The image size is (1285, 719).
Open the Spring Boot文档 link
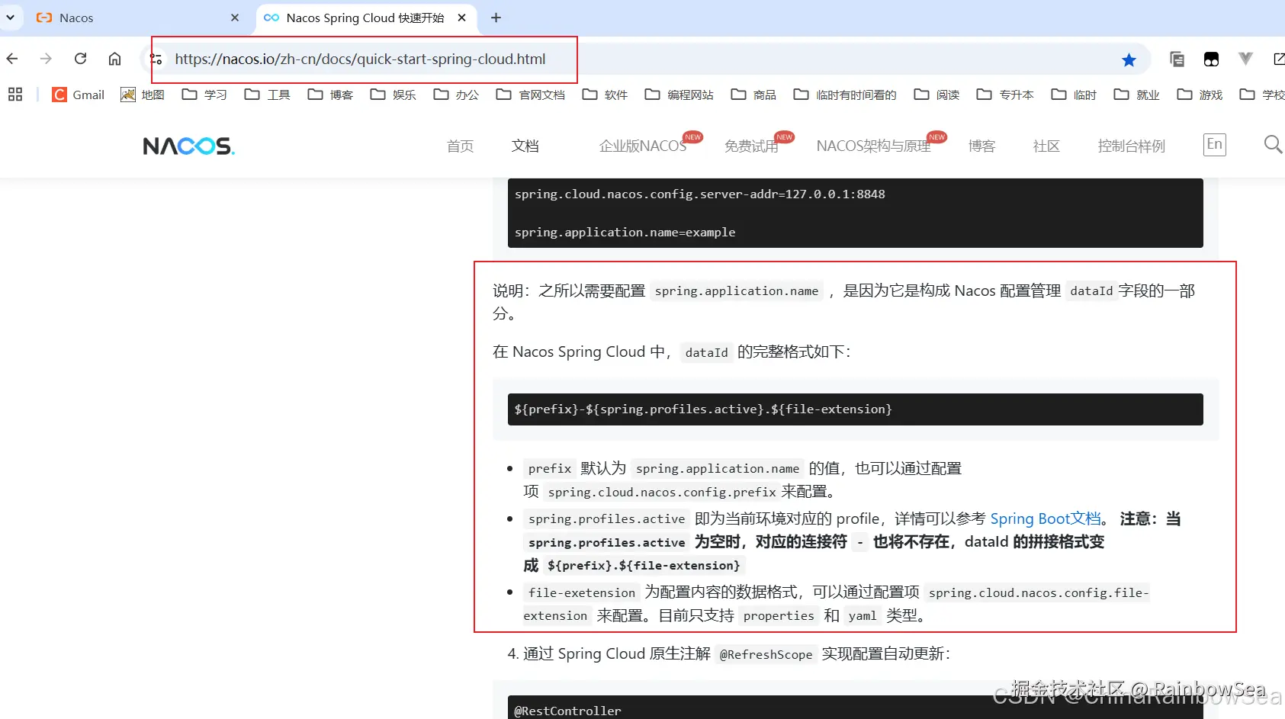tap(1045, 518)
